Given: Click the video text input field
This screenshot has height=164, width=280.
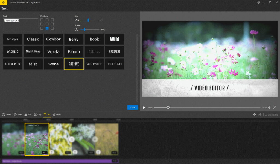Looking at the screenshot, I should tap(21, 25).
